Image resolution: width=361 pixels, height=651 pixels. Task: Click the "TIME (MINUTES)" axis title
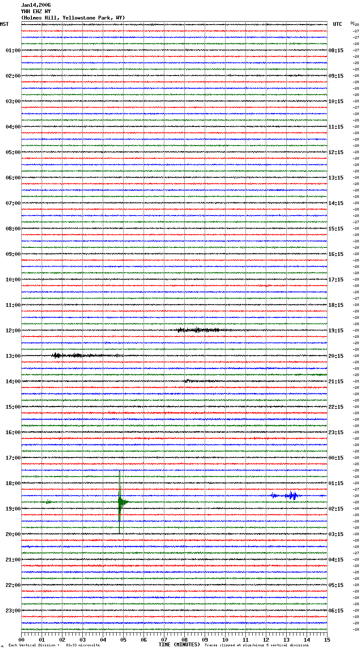point(179,645)
